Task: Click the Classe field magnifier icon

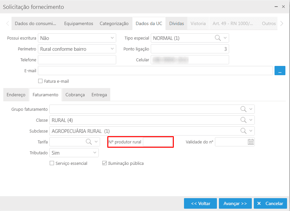Action: point(243,120)
